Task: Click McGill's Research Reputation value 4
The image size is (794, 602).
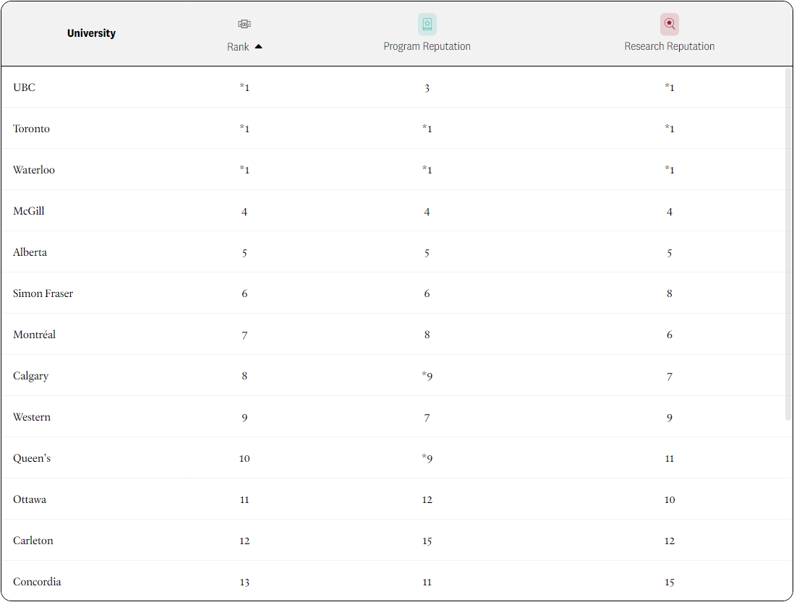Action: click(670, 212)
